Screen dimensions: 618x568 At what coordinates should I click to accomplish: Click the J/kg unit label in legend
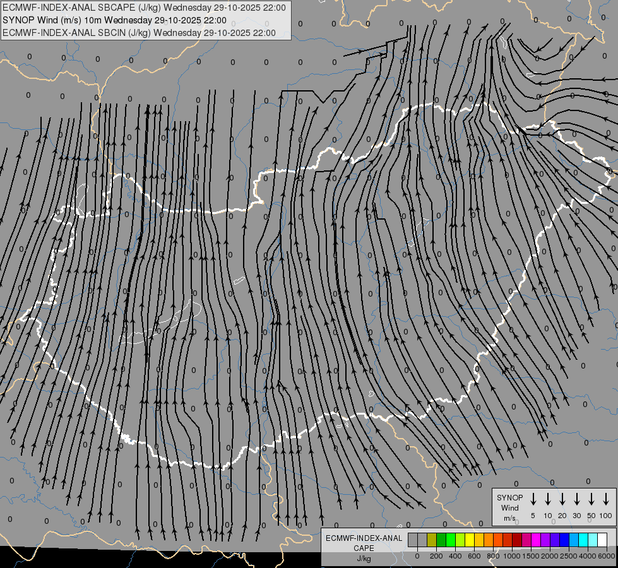coord(364,559)
